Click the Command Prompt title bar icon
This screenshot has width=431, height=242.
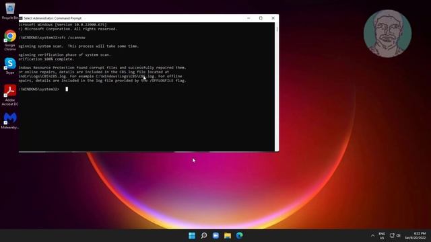tap(21, 18)
